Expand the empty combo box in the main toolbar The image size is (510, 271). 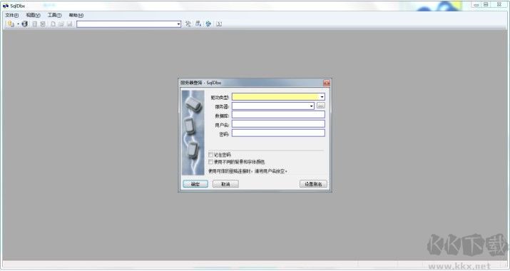pyautogui.click(x=178, y=24)
